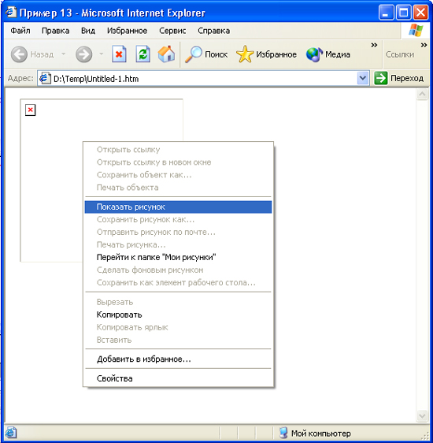Expand the address bar dropdown
Viewport: 433px width, 443px height.
click(x=363, y=78)
